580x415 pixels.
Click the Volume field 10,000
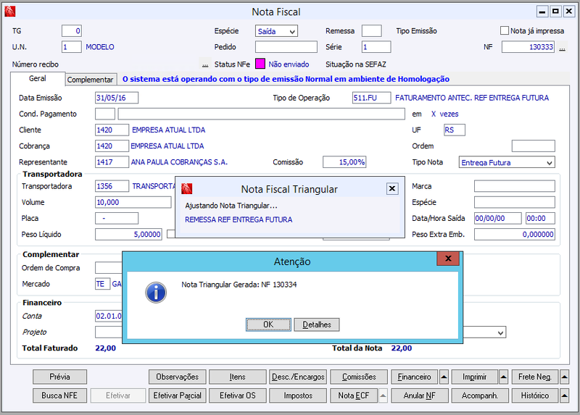click(x=133, y=202)
